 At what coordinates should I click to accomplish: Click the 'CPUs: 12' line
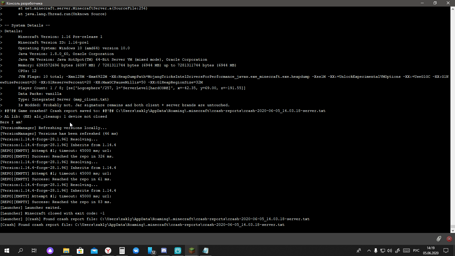(x=27, y=71)
